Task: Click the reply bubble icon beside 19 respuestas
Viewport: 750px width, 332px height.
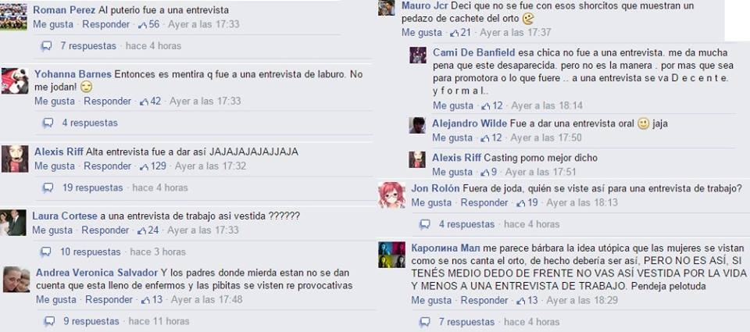Action: [x=48, y=188]
